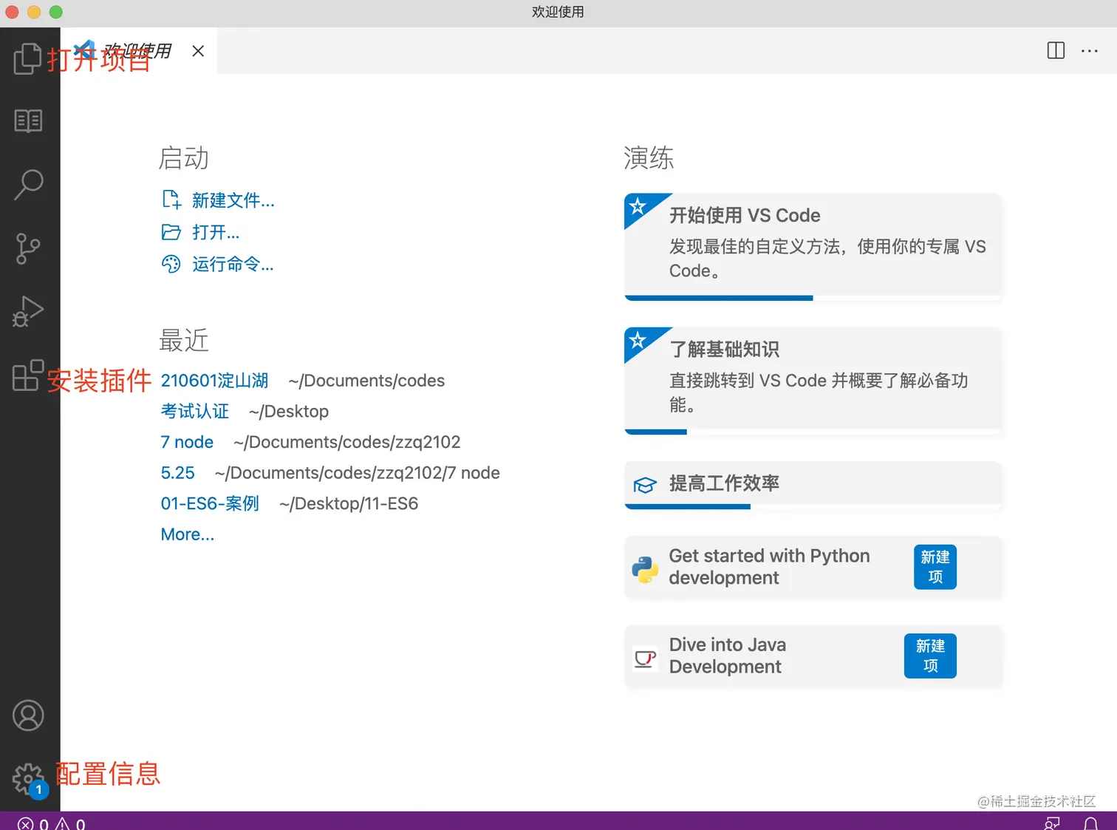The image size is (1117, 830).
Task: Open recent folder 01-ES6-案例
Action: coord(210,503)
